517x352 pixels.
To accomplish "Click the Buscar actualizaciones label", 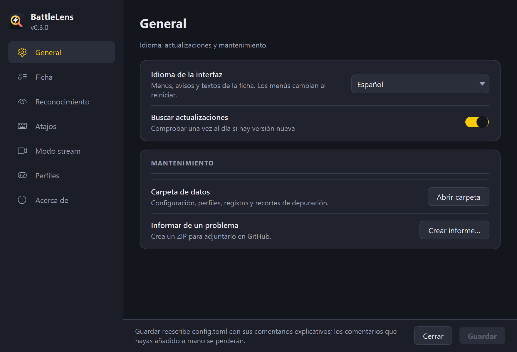I will (189, 117).
